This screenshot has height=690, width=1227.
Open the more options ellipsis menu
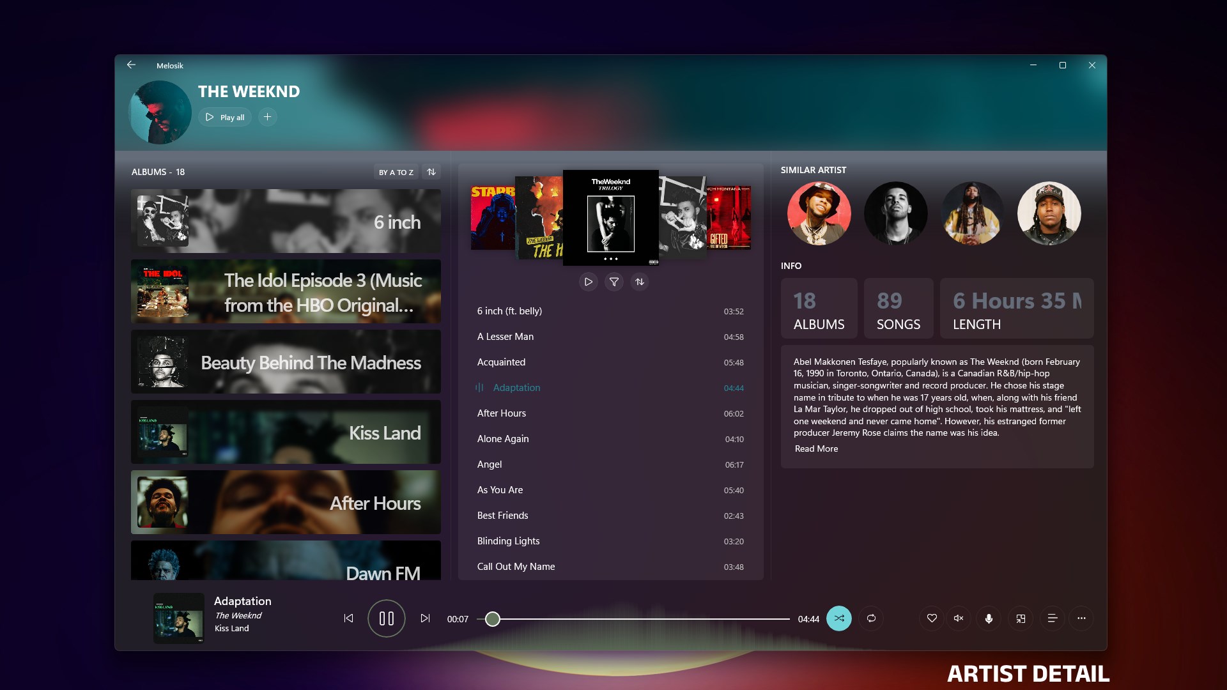click(1082, 618)
